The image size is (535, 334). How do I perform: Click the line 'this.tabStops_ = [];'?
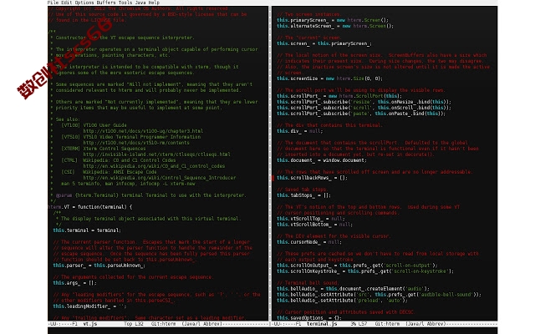(303, 195)
